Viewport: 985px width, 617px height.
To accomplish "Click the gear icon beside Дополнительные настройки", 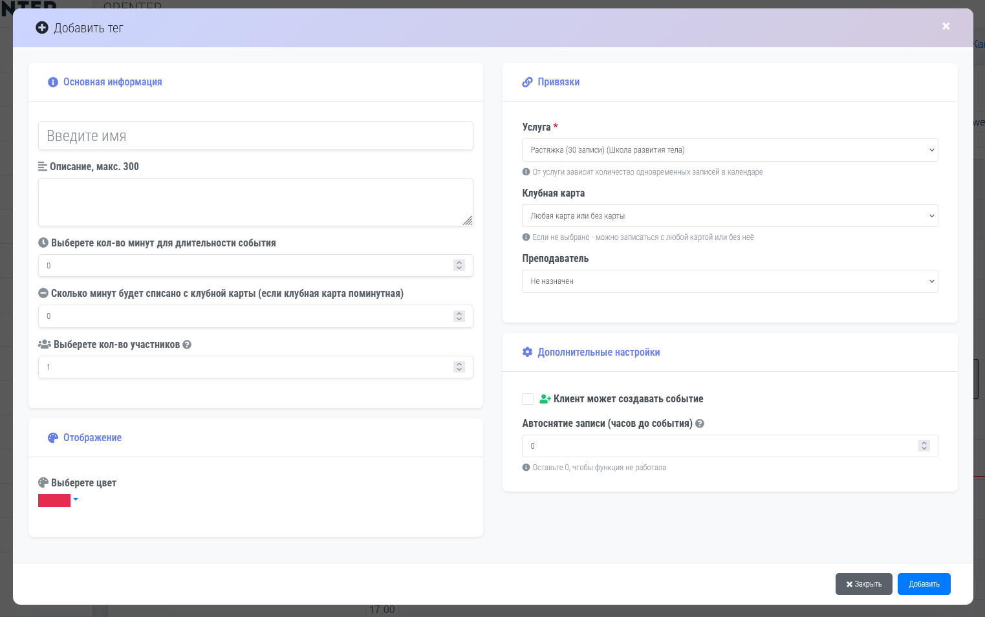I will coord(527,352).
